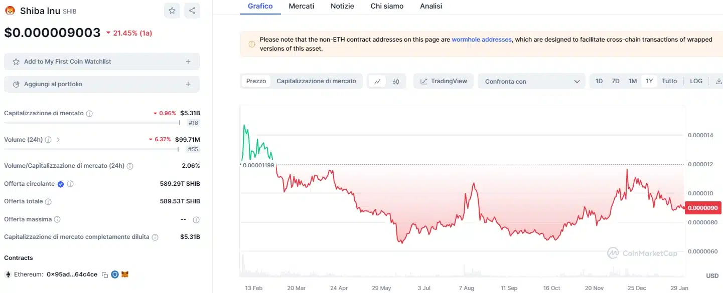
Task: Open the Notizie tab
Action: tap(342, 6)
